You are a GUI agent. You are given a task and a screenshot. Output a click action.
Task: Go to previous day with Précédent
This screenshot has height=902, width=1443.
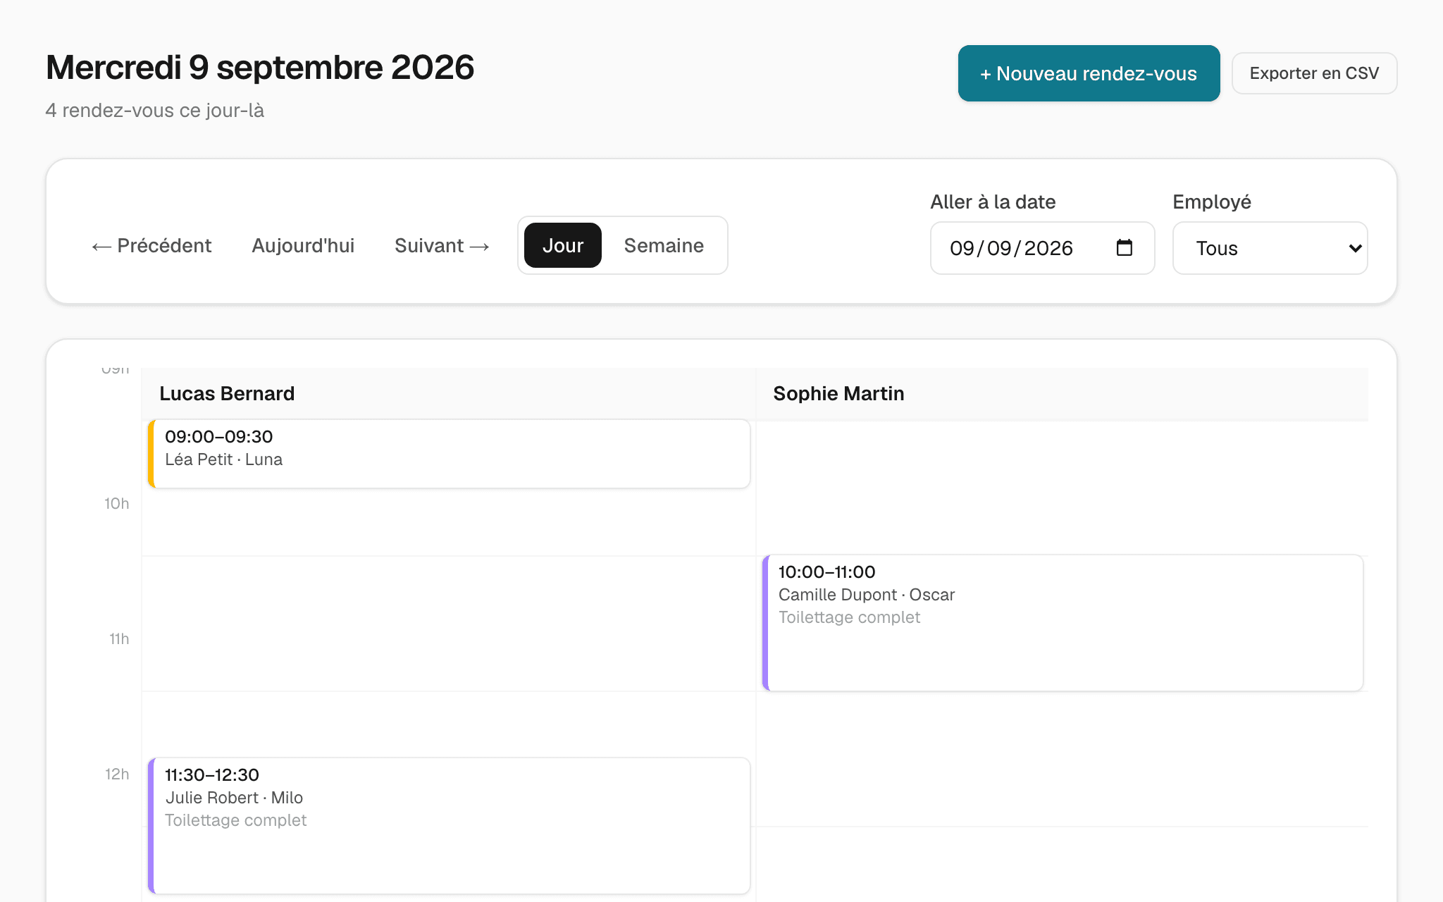[151, 245]
